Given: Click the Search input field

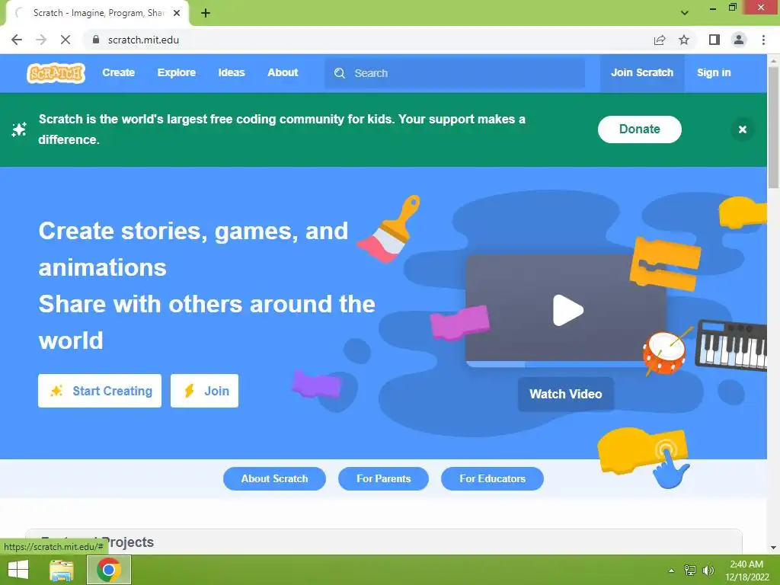Looking at the screenshot, I should pos(455,73).
